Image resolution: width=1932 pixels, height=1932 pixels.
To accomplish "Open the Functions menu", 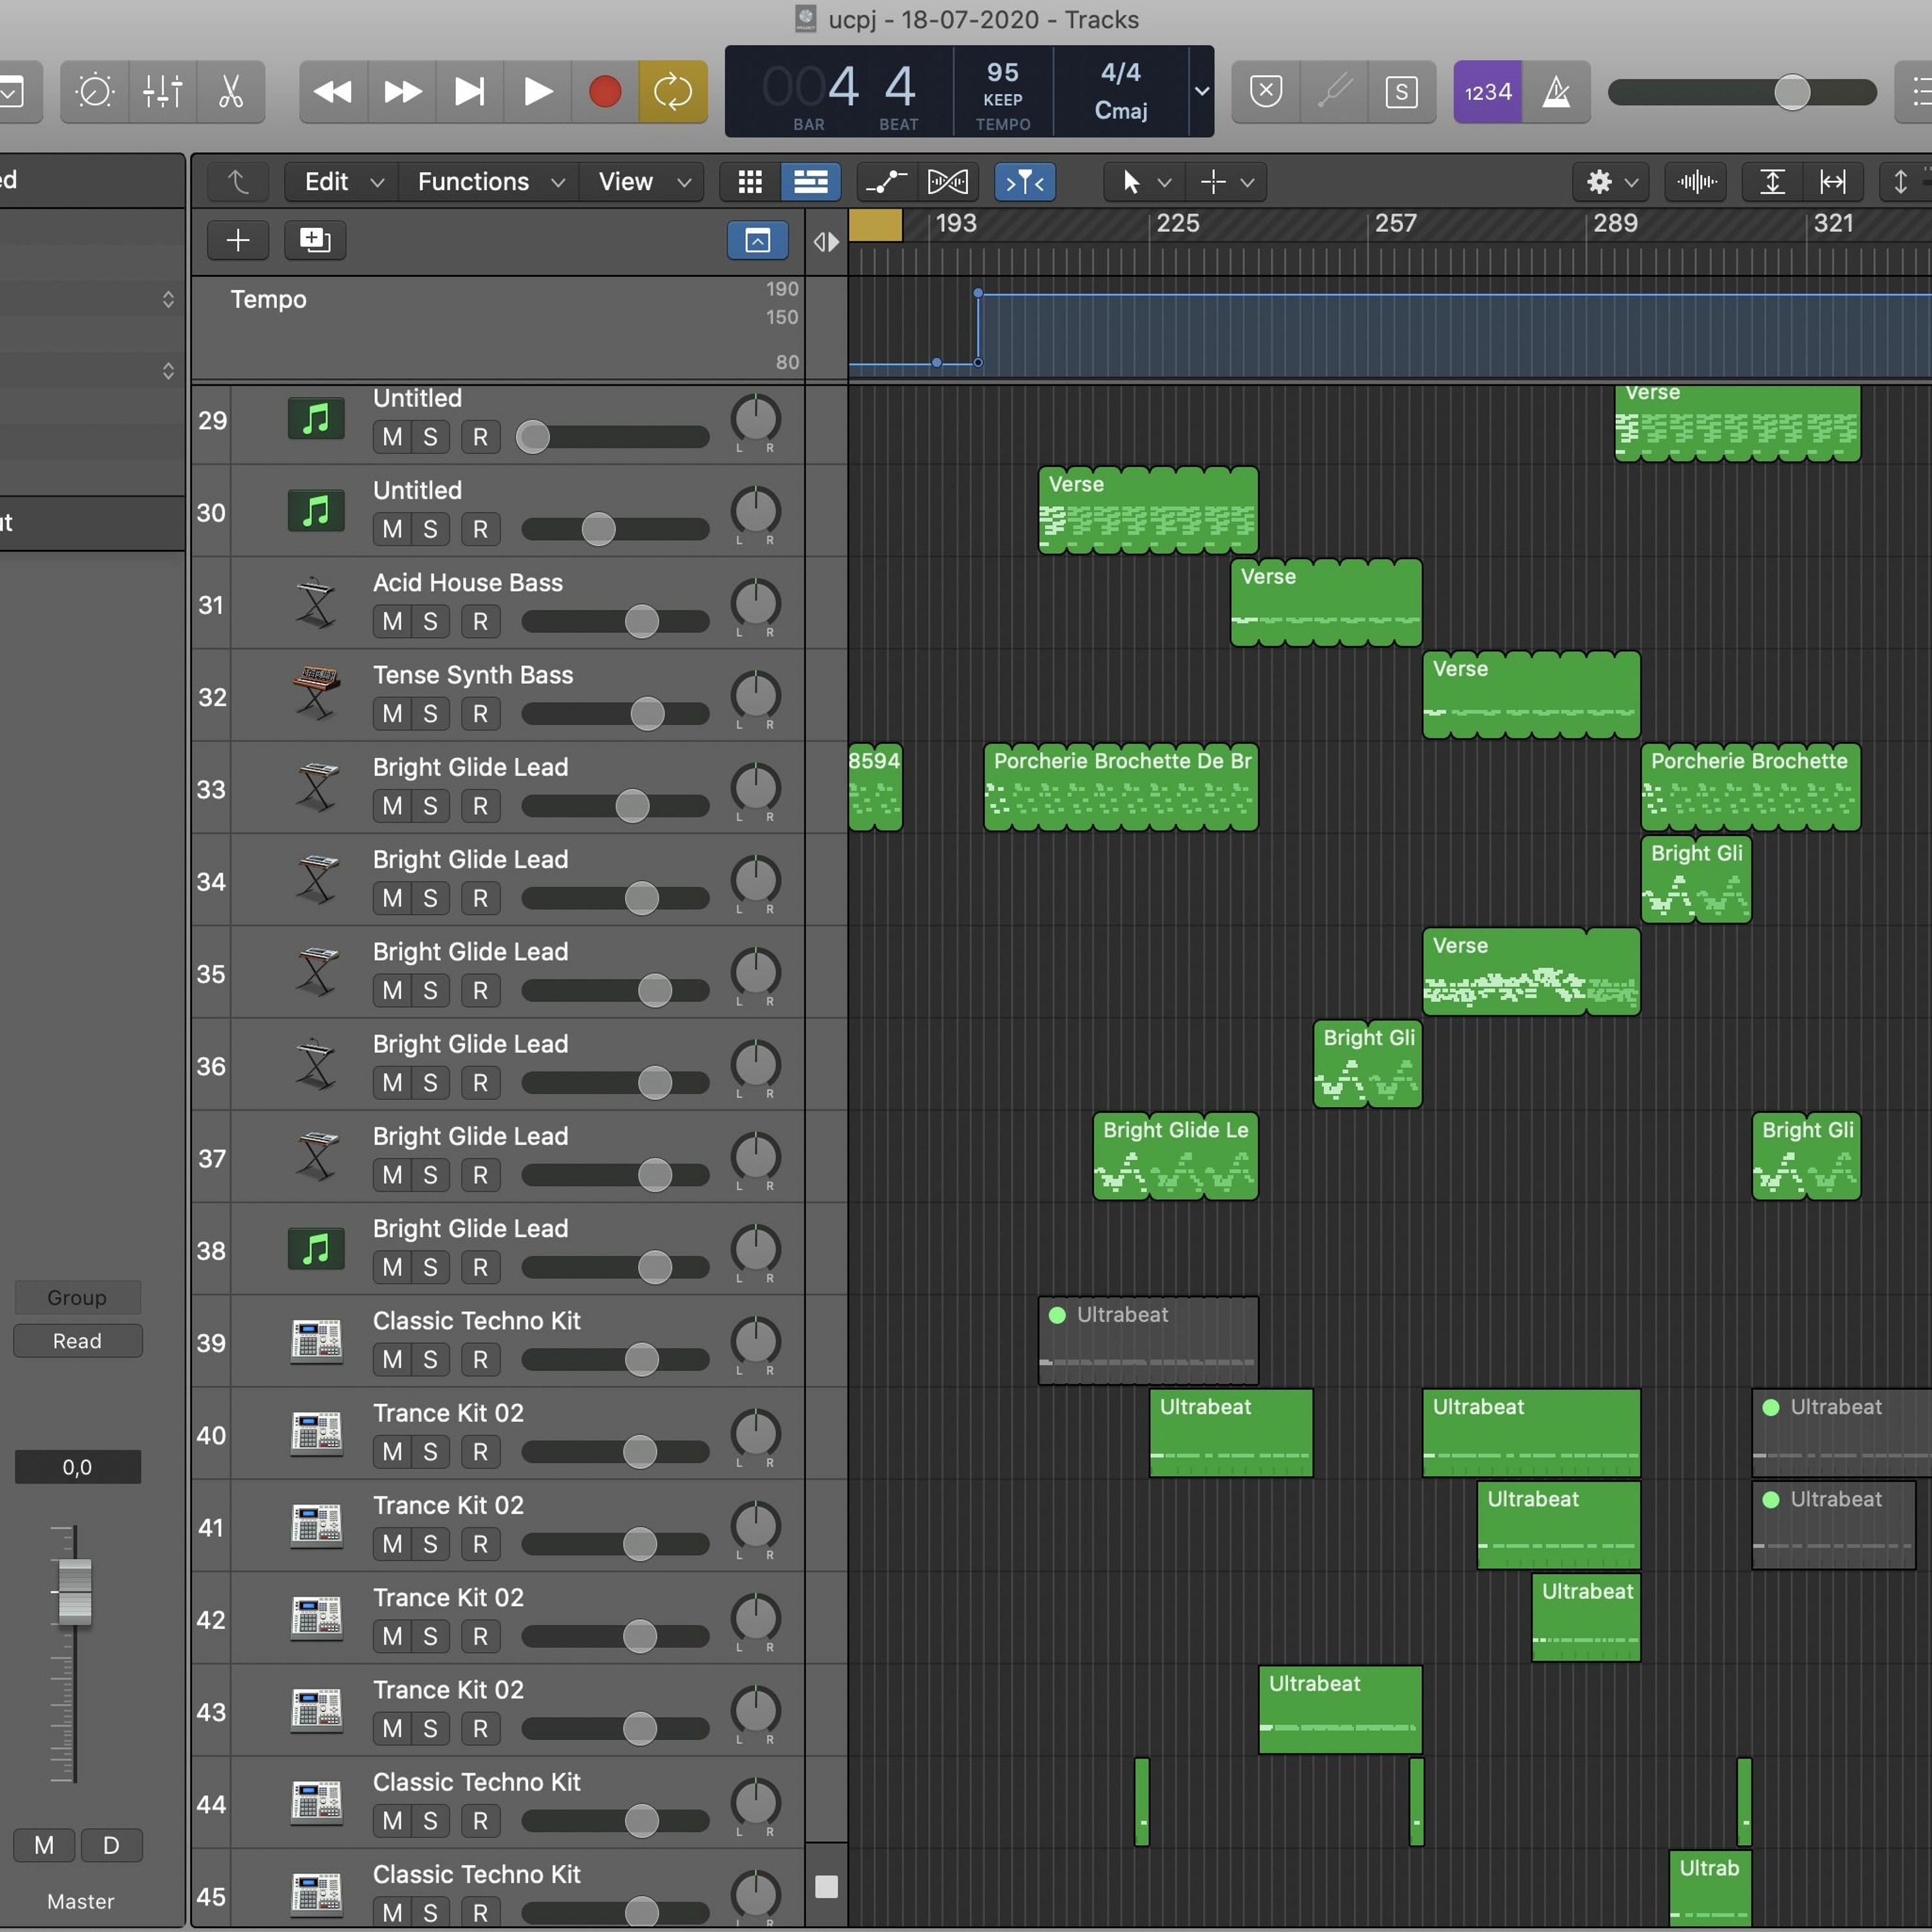I will tap(490, 182).
